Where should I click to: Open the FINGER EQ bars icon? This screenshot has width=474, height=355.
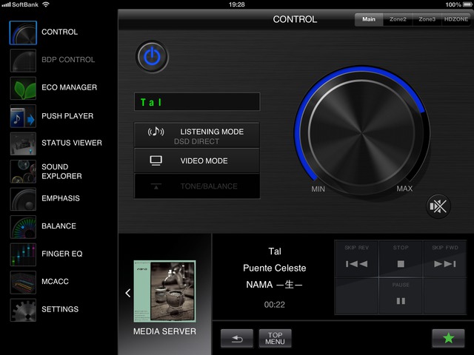point(23,254)
